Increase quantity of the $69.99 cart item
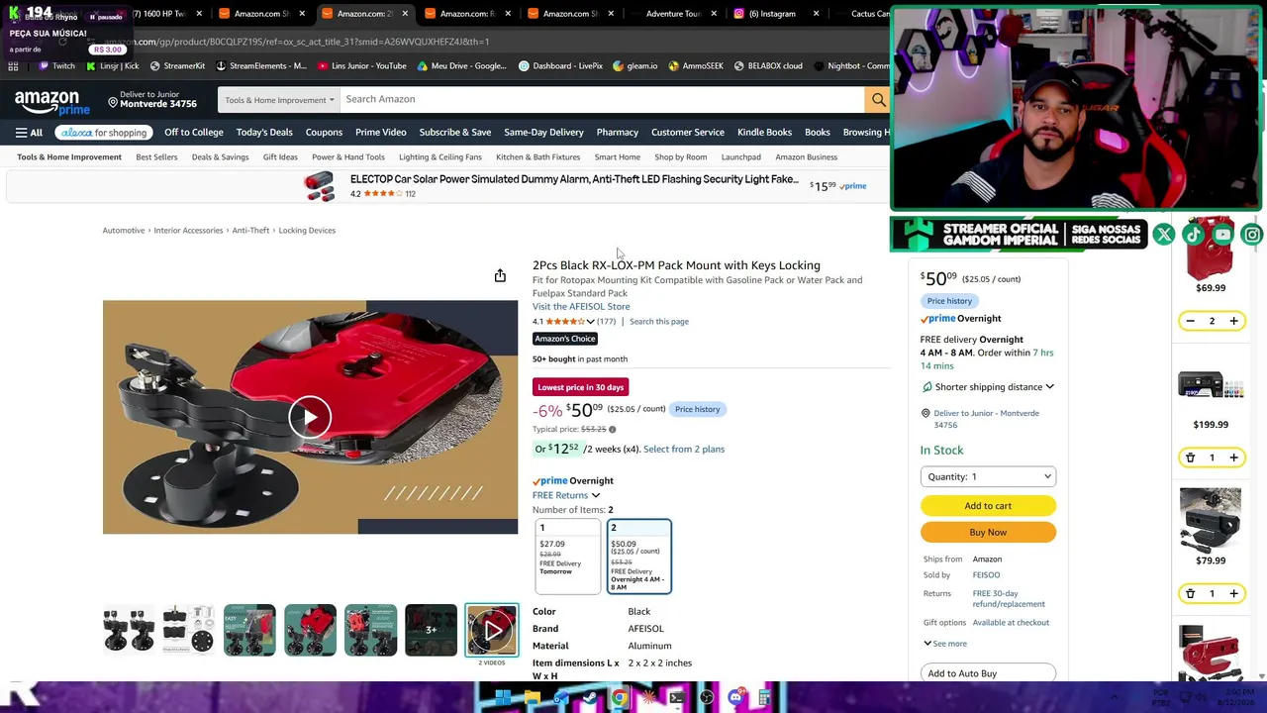 [x=1233, y=321]
